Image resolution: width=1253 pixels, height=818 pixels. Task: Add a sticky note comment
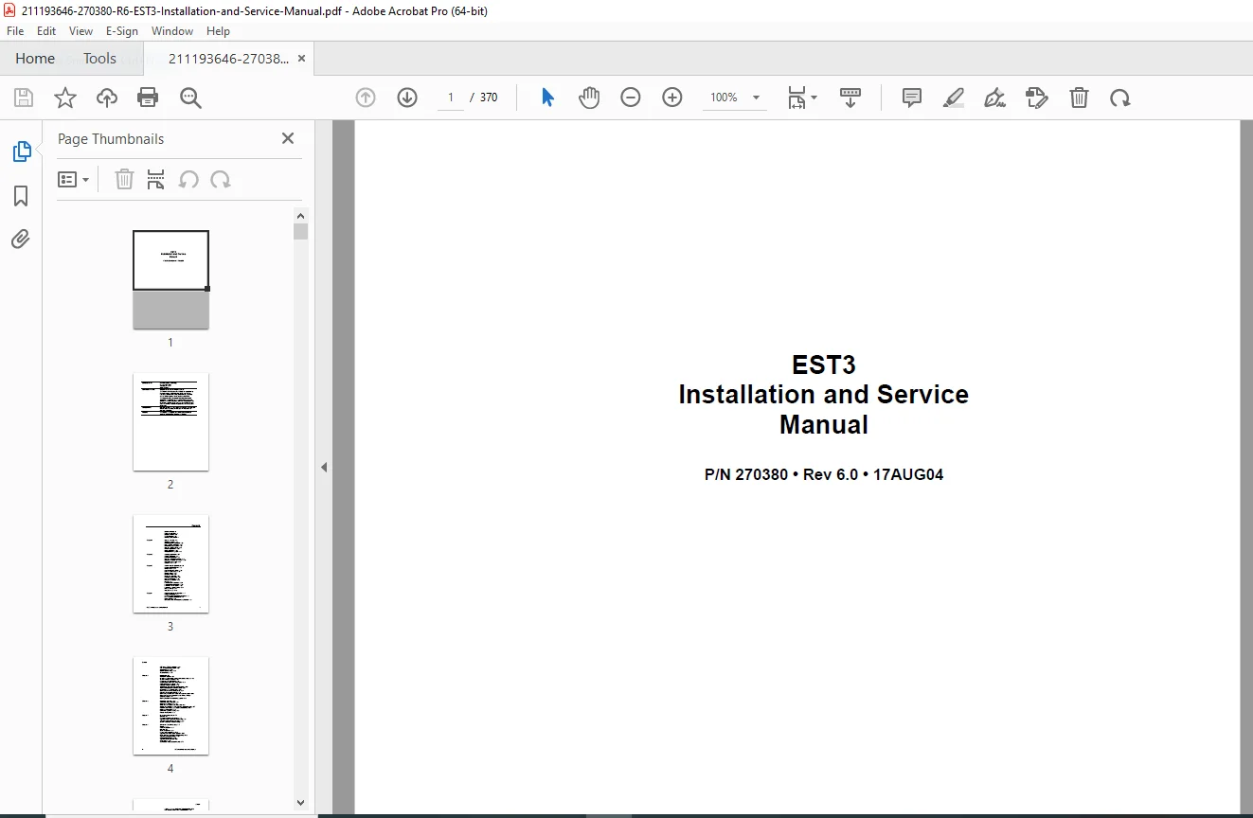pyautogui.click(x=912, y=98)
